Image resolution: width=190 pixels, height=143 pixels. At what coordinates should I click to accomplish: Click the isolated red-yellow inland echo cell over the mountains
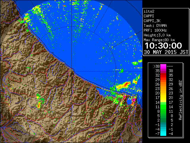39,105
